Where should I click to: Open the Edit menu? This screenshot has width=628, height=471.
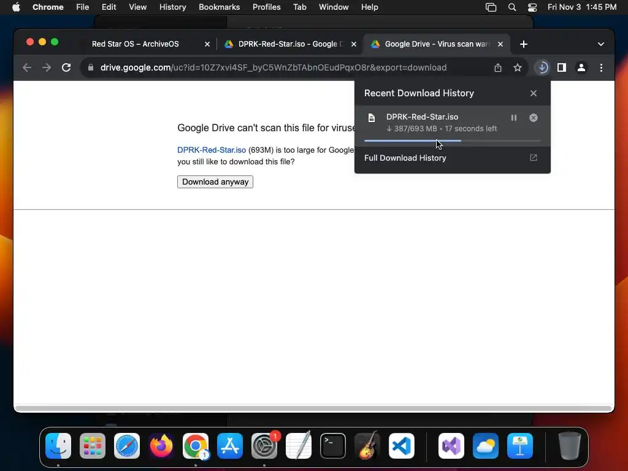point(109,7)
